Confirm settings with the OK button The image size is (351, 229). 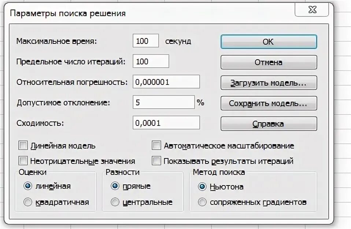(x=269, y=42)
